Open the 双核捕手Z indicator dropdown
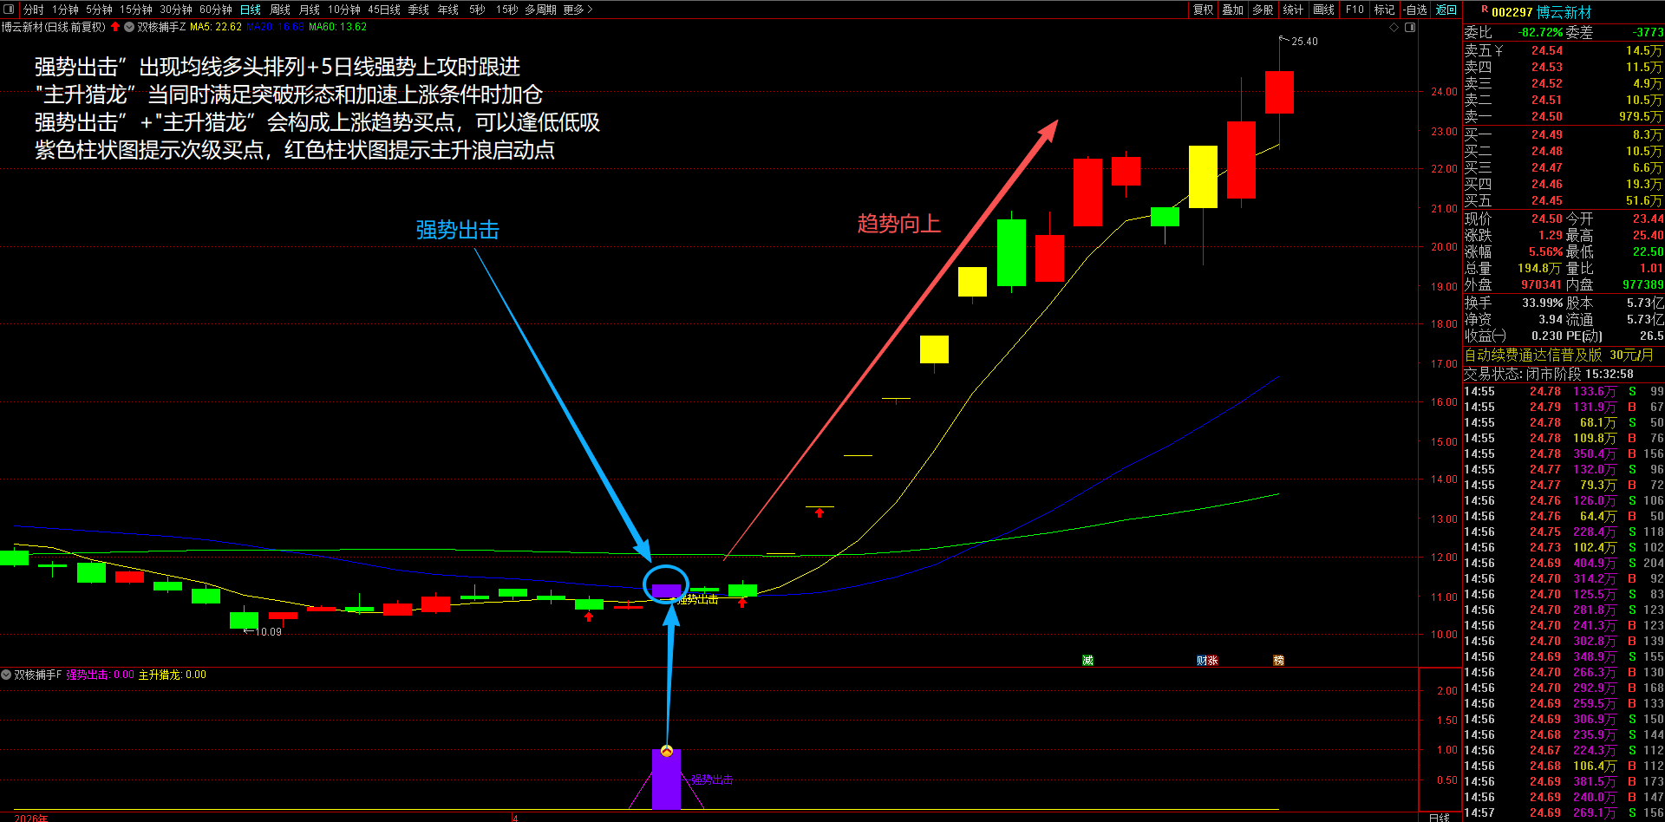 point(129,27)
